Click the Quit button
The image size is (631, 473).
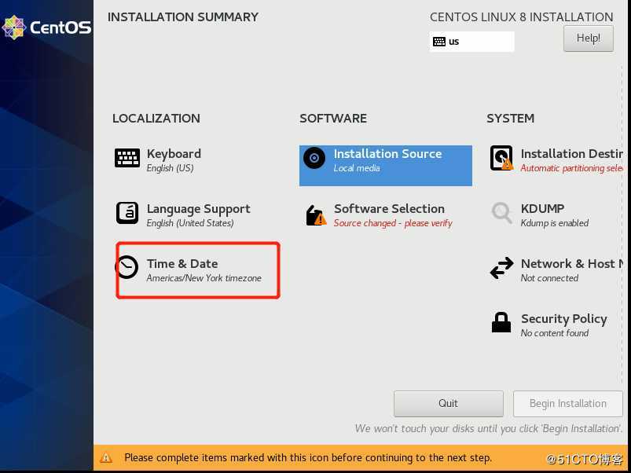[x=448, y=403]
